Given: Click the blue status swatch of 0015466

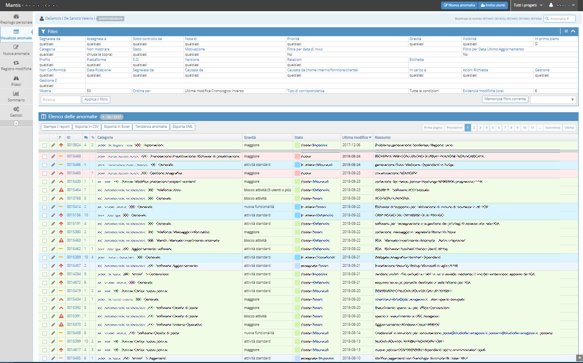Looking at the screenshot, I should click(298, 165).
